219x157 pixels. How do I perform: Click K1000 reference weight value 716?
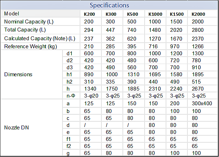[x=153, y=47]
